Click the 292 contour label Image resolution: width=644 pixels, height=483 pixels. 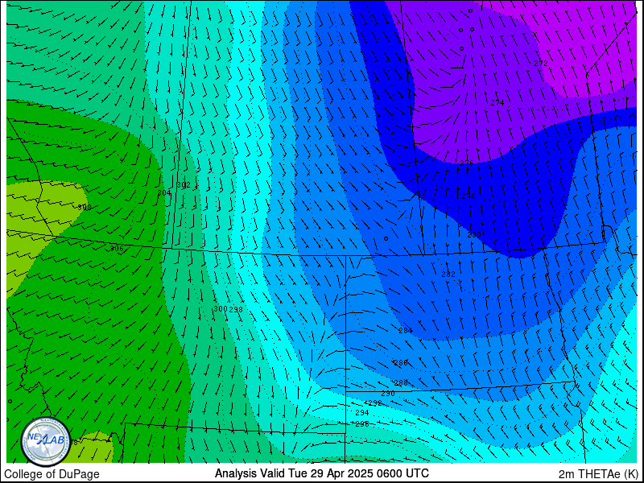click(x=375, y=403)
